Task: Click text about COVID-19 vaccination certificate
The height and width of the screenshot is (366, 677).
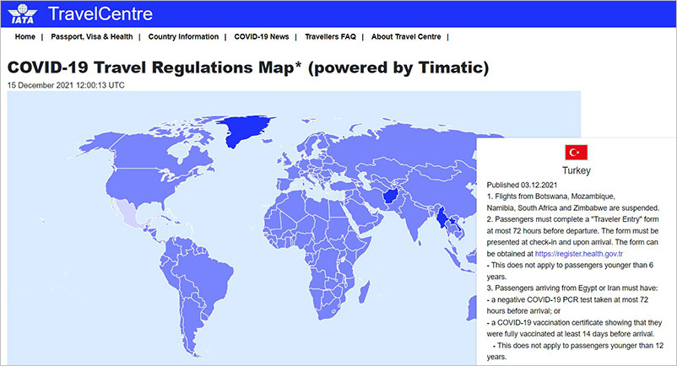Action: click(574, 328)
